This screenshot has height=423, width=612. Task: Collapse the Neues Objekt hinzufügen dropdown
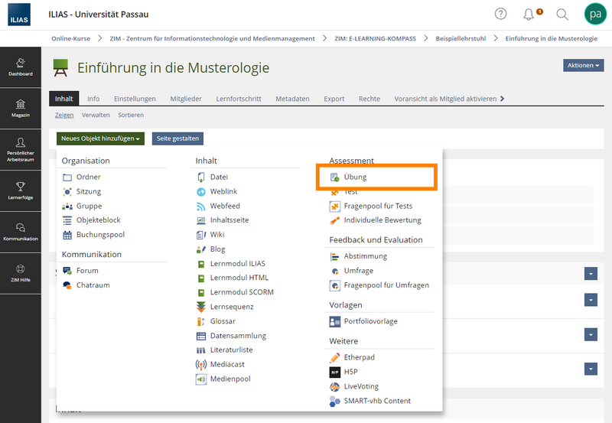[100, 138]
